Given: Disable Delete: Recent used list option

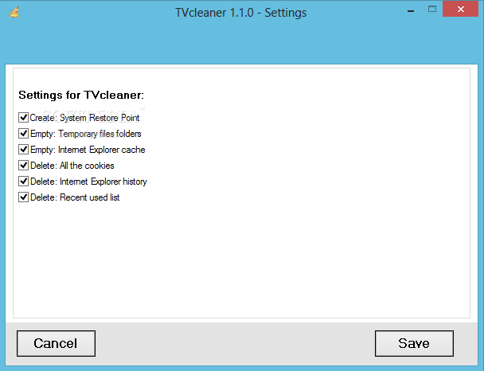Looking at the screenshot, I should [x=23, y=197].
